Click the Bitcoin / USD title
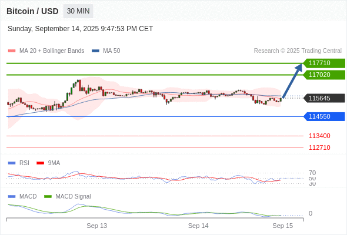 (32, 11)
